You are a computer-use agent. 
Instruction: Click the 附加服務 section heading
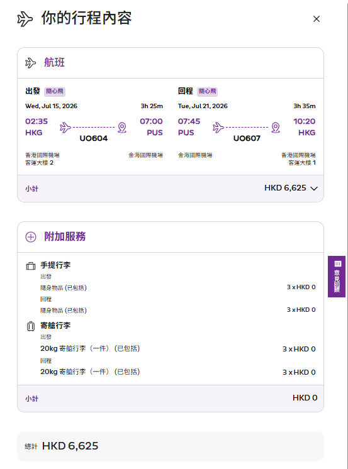click(65, 236)
